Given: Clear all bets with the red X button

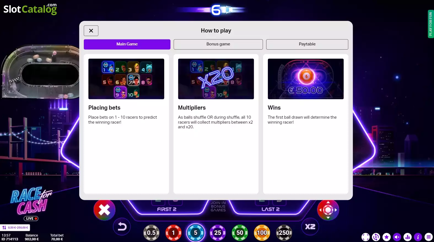Looking at the screenshot, I should coord(104,210).
